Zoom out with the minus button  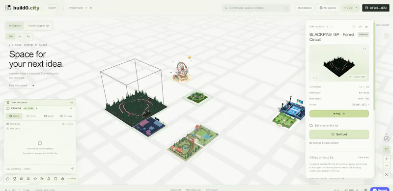pyautogui.click(x=387, y=165)
